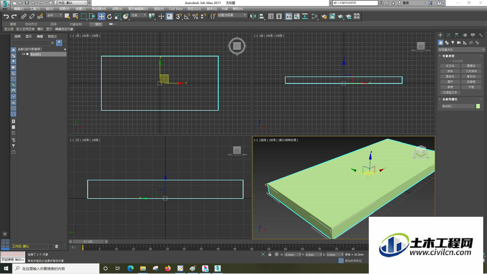Select the Bind to Space Warp tool
Viewport: 487px width, 274px height.
click(x=40, y=16)
